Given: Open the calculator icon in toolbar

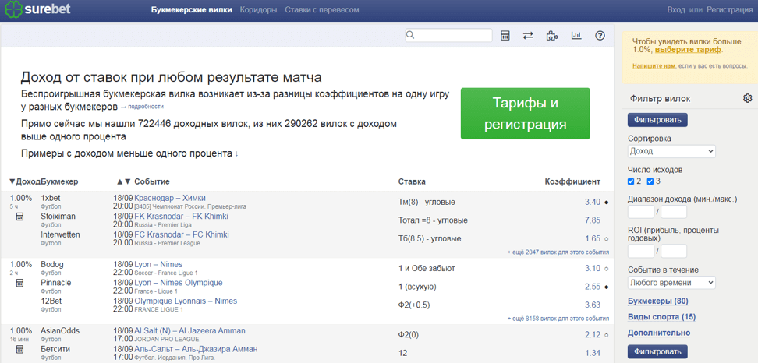Looking at the screenshot, I should (505, 36).
